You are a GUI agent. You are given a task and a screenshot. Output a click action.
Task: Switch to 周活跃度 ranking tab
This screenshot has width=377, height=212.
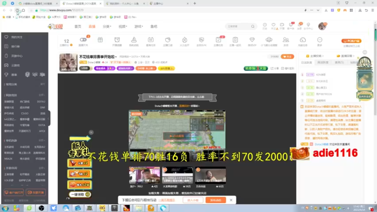(x=323, y=63)
